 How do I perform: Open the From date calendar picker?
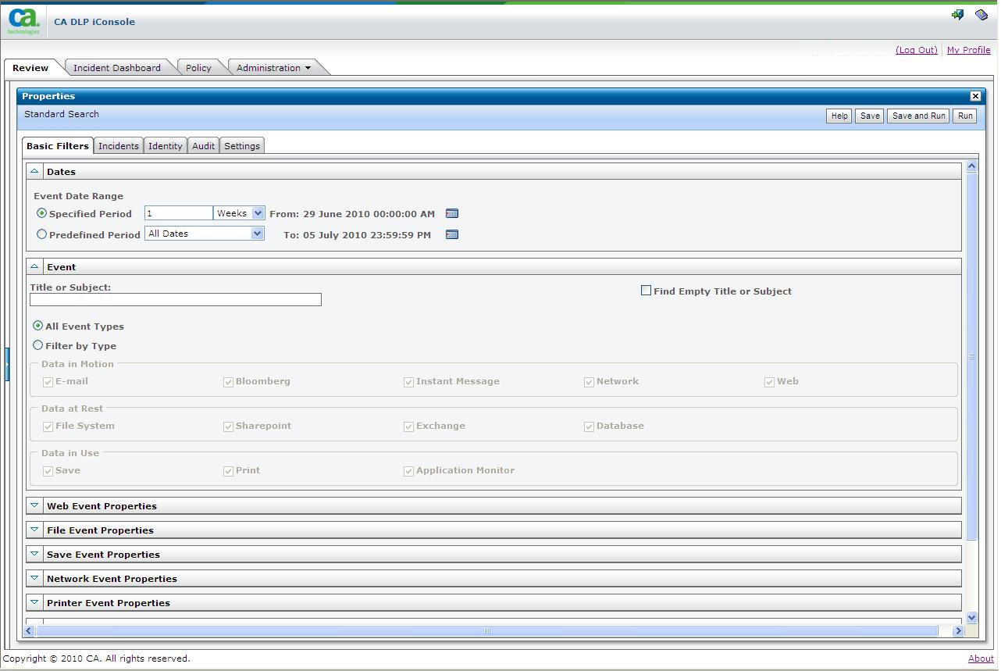click(451, 212)
